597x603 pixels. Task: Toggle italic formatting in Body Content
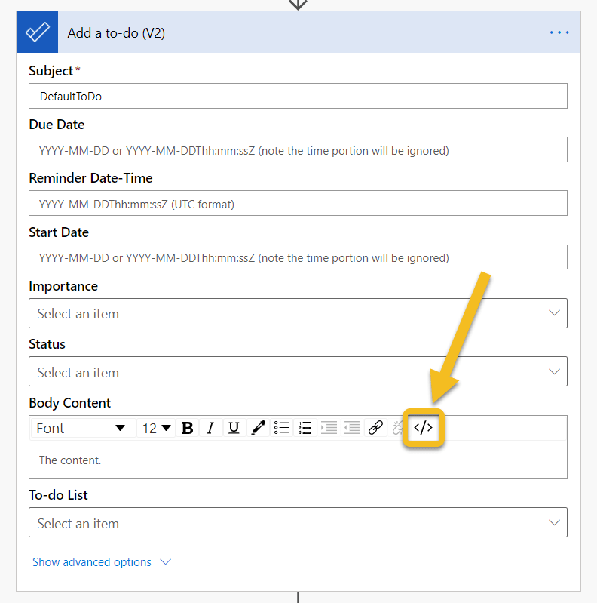click(x=210, y=428)
